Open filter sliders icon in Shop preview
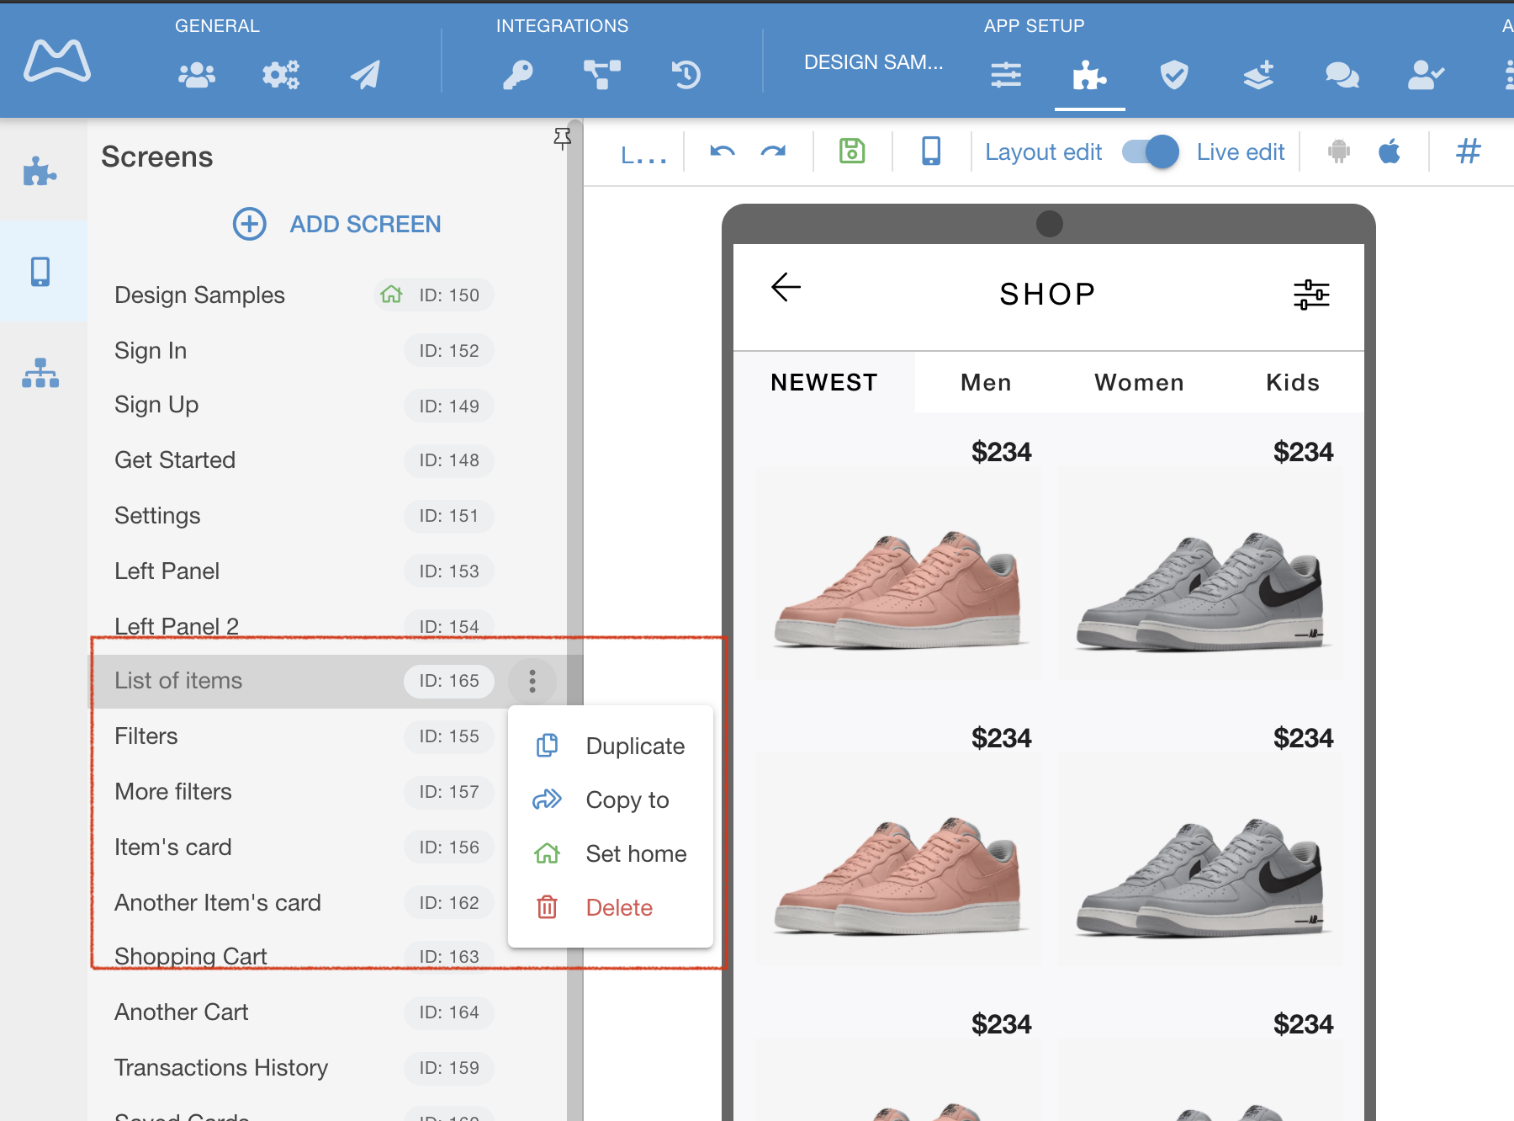This screenshot has height=1121, width=1514. tap(1311, 295)
